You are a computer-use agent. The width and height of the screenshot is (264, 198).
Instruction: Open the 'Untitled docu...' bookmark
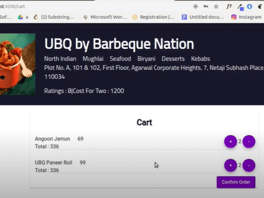[203, 17]
